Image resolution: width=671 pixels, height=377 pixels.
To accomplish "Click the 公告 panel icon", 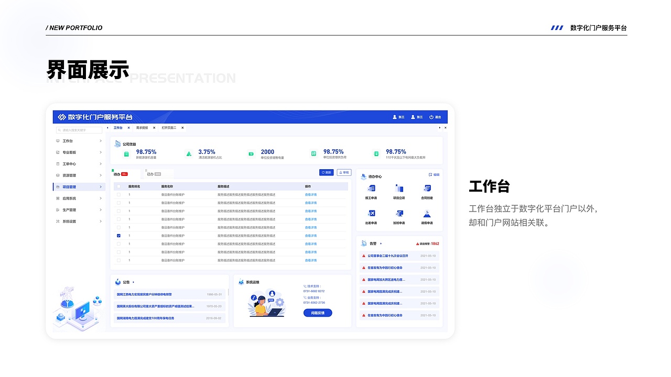I will tap(118, 282).
